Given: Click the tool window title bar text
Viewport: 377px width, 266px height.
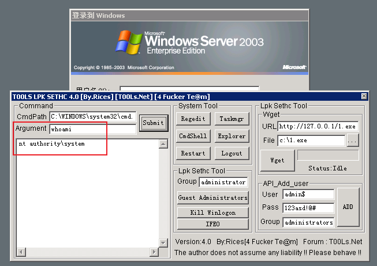Looking at the screenshot, I should (x=111, y=97).
